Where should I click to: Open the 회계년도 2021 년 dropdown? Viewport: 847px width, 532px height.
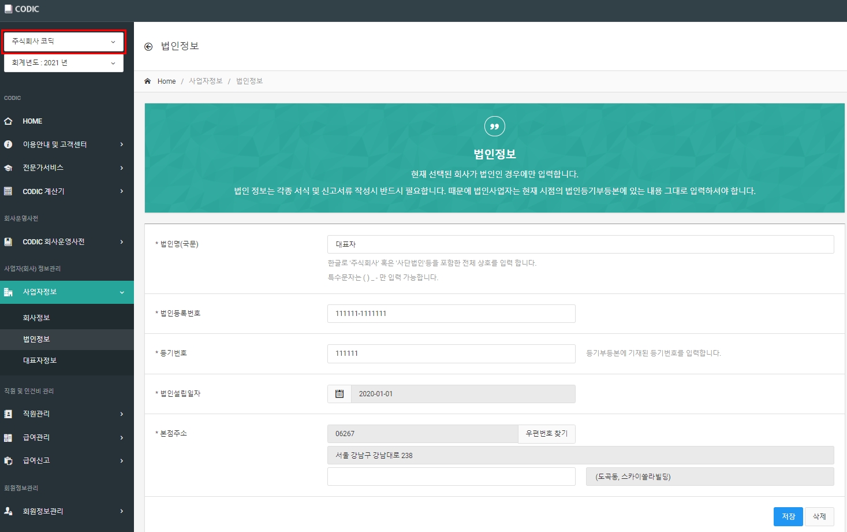(64, 63)
